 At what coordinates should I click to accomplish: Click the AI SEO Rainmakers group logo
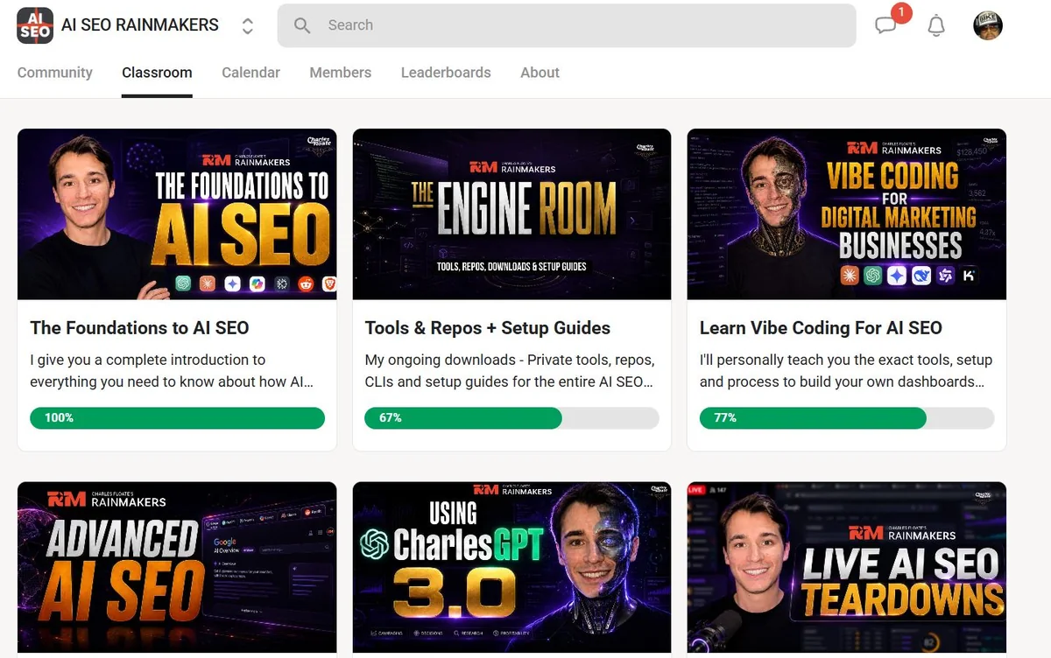pos(35,25)
